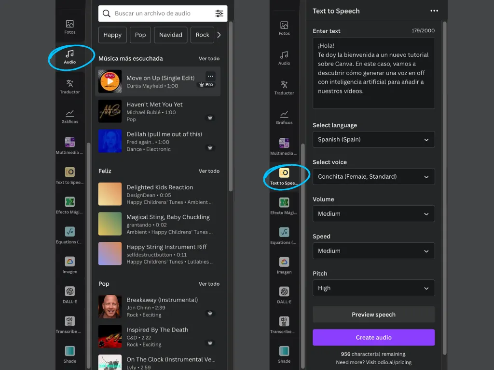Open Transcribe in the left panel sidebar
This screenshot has width=494, height=370.
coord(69,325)
